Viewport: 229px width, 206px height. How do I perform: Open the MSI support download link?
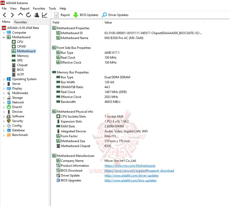(x=139, y=171)
